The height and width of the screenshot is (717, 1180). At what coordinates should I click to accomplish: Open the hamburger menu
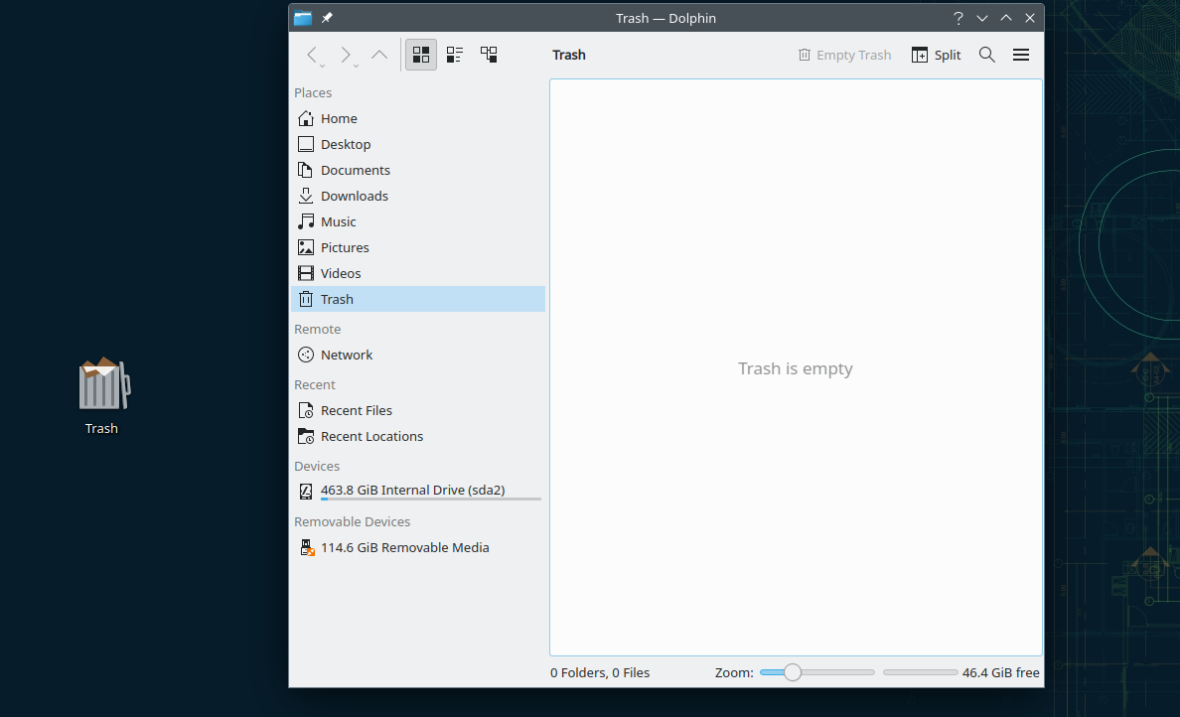1021,55
